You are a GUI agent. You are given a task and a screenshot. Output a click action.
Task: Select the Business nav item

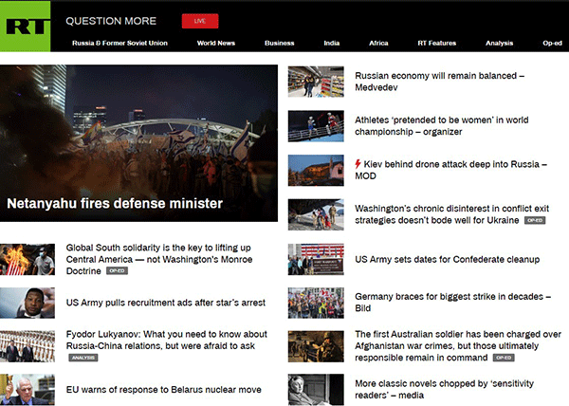pyautogui.click(x=279, y=43)
